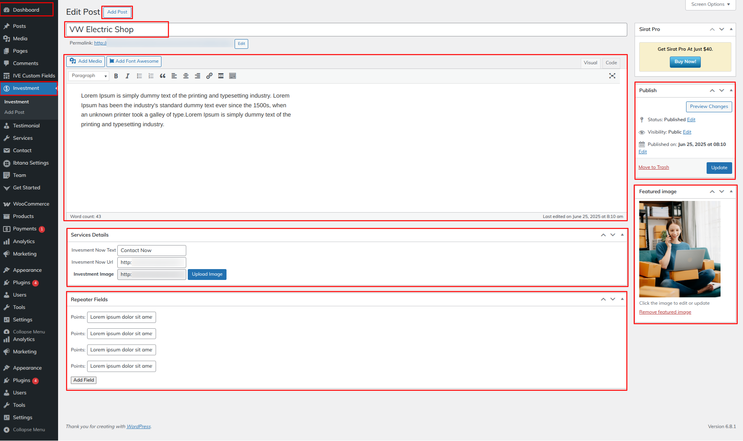This screenshot has width=743, height=441.
Task: Center align the paragraph text
Action: click(186, 76)
